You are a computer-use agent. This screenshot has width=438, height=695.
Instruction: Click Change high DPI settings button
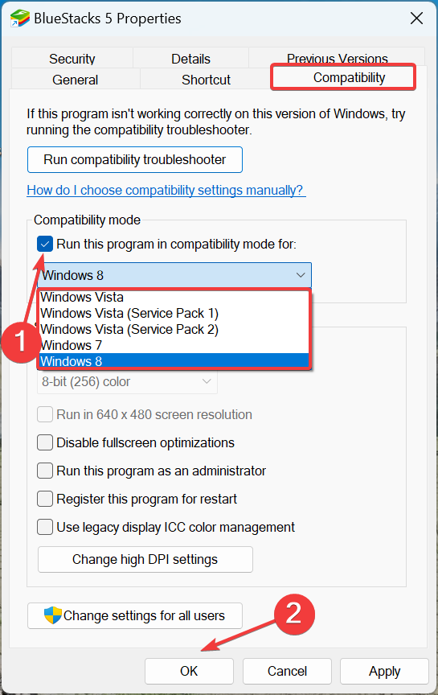coord(145,559)
